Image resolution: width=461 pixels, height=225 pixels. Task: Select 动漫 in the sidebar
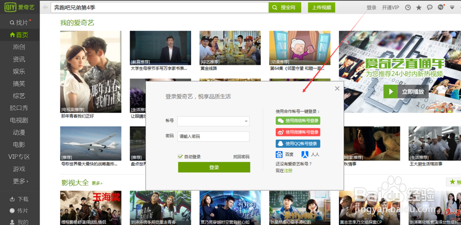click(20, 132)
